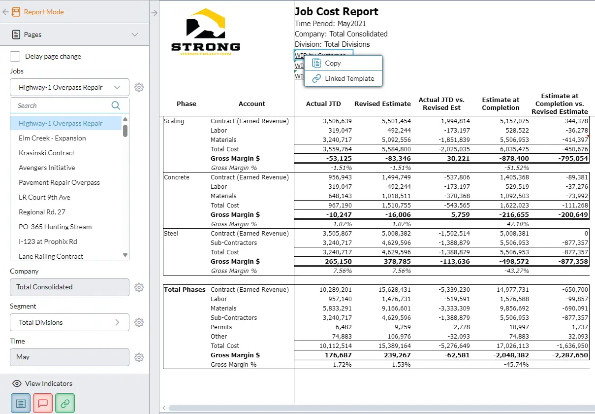This screenshot has width=595, height=414.
Task: Click the Steel phase cell
Action: tap(171, 233)
